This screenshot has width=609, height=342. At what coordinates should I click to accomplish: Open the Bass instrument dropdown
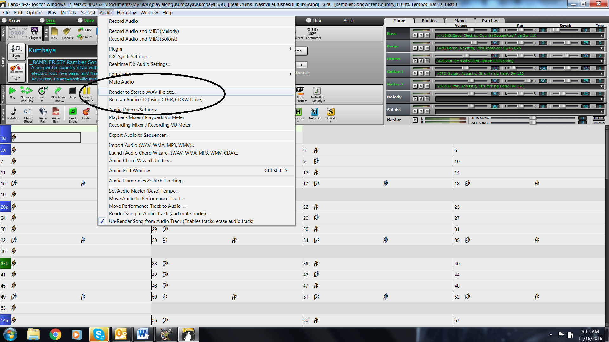[x=601, y=35]
